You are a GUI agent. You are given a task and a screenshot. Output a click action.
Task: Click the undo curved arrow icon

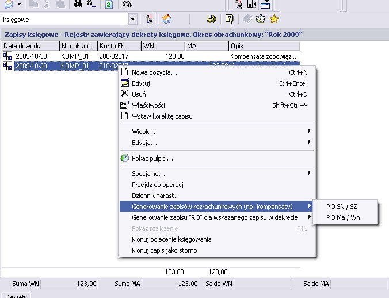pyautogui.click(x=127, y=4)
